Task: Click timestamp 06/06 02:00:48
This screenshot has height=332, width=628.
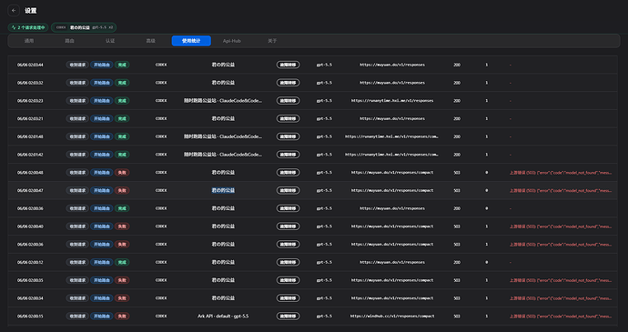Action: tap(30, 173)
